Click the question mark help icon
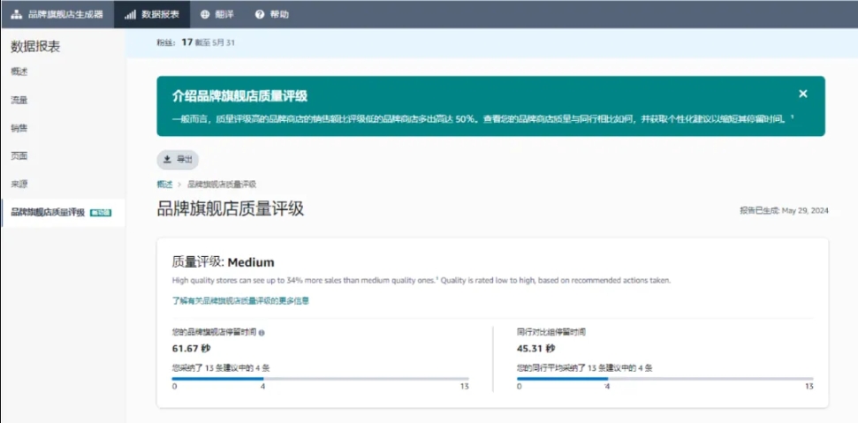The height and width of the screenshot is (423, 858). tap(260, 15)
